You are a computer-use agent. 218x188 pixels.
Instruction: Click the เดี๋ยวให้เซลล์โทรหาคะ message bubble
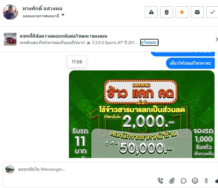point(190,63)
